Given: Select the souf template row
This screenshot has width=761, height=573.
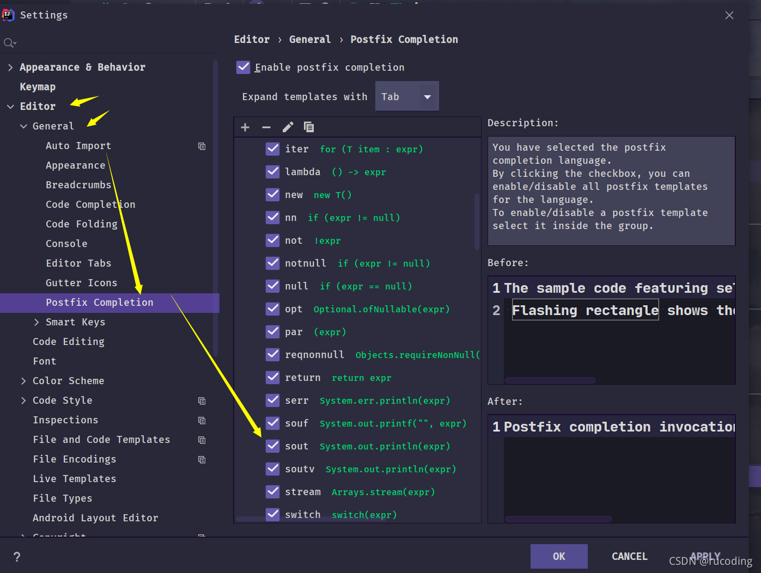Looking at the screenshot, I should (x=357, y=423).
